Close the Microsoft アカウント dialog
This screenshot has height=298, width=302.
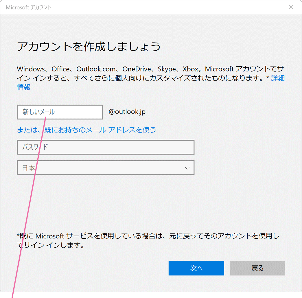pos(291,7)
